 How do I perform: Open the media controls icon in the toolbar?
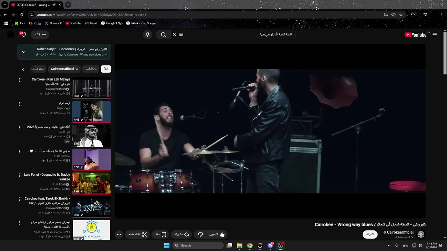tap(425, 15)
